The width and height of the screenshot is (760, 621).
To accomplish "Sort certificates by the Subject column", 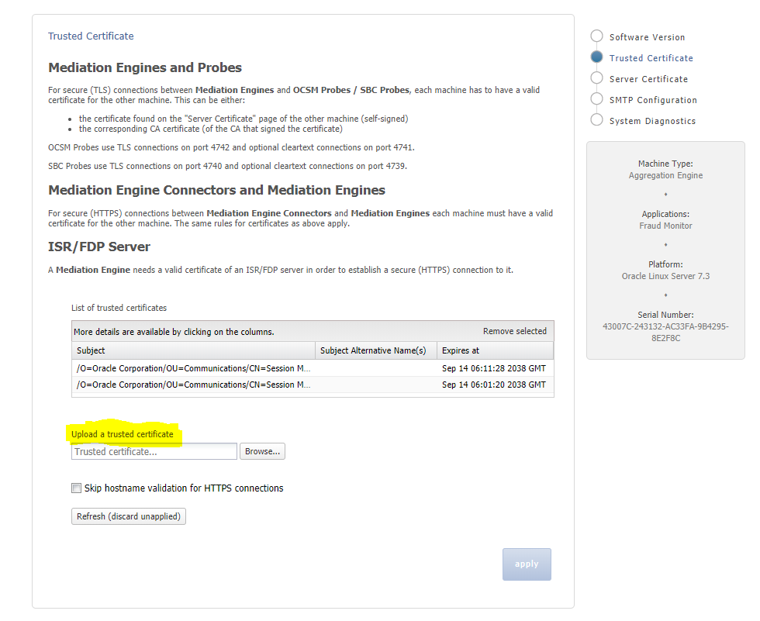I will click(x=91, y=350).
